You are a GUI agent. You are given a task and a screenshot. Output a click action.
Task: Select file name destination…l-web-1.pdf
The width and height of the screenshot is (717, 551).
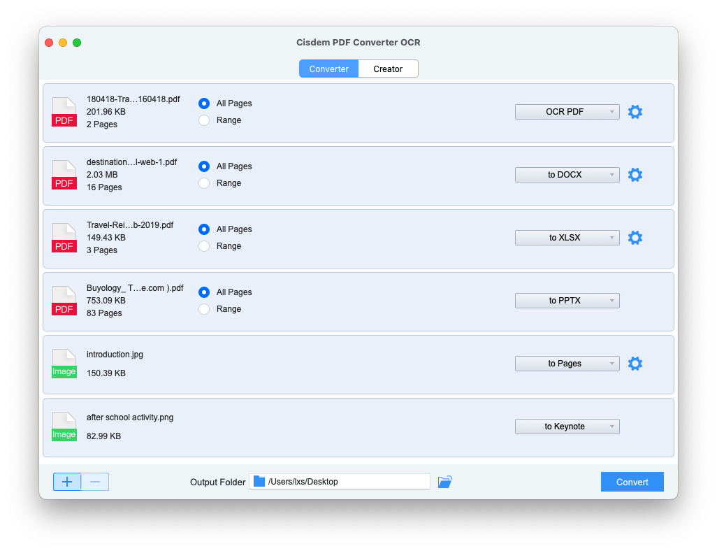(x=131, y=162)
